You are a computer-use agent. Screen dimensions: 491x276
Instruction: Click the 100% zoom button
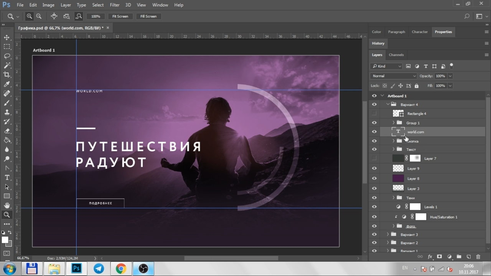(96, 16)
